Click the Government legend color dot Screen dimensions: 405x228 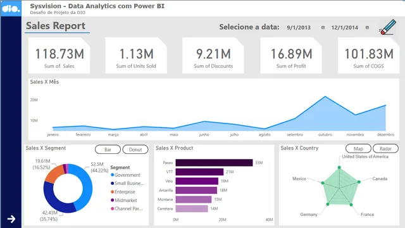coord(113,175)
